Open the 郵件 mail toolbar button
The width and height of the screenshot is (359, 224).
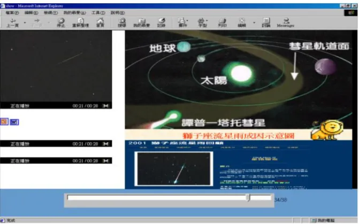click(x=182, y=23)
